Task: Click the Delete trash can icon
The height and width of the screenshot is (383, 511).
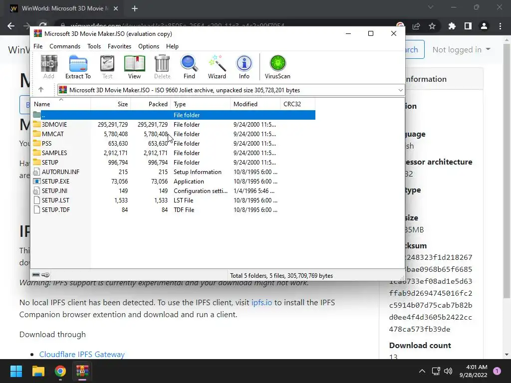Action: click(162, 67)
